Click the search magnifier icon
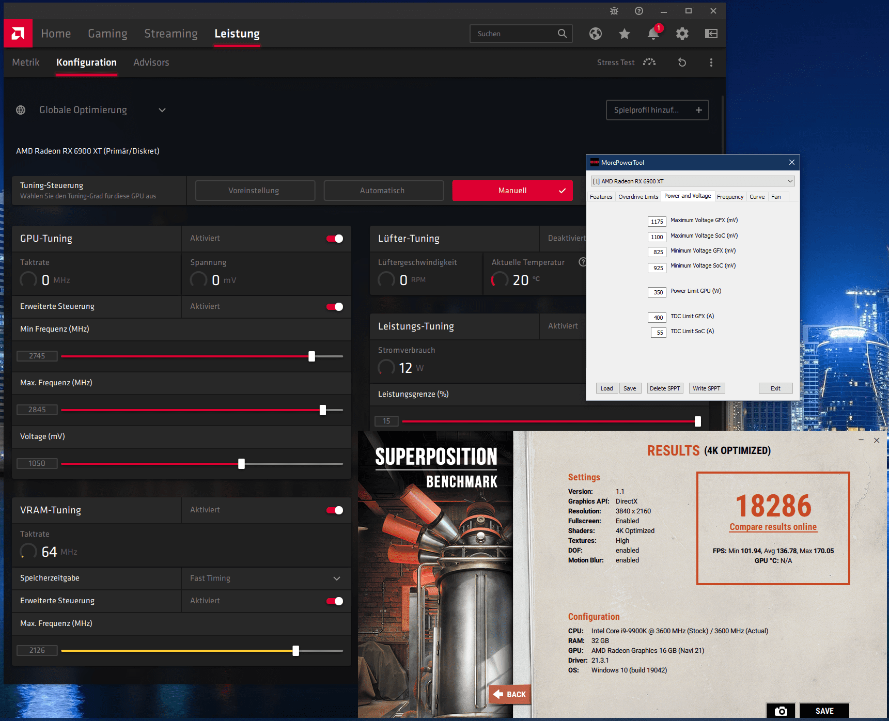The image size is (889, 721). pos(562,34)
